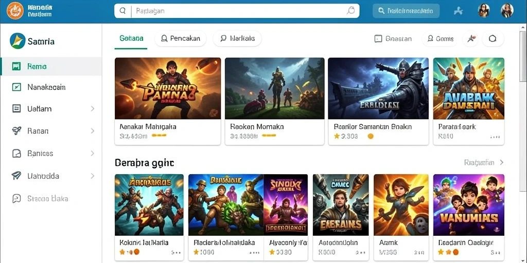Open the Kokinie Iaukaria game thumbnail
The image size is (527, 263).
pyautogui.click(x=149, y=205)
